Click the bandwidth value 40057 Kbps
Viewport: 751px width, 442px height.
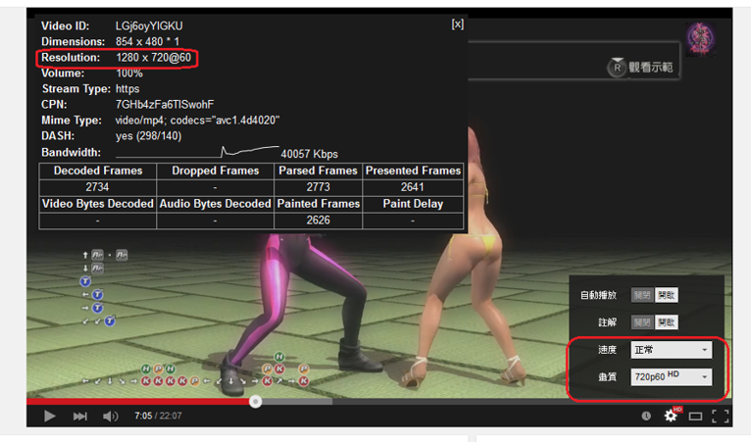pyautogui.click(x=310, y=154)
